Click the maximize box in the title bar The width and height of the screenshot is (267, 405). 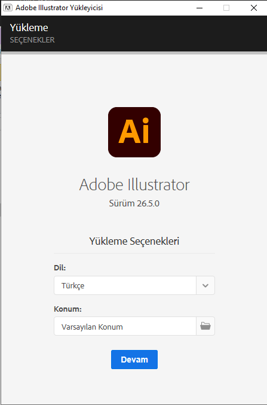pos(226,8)
